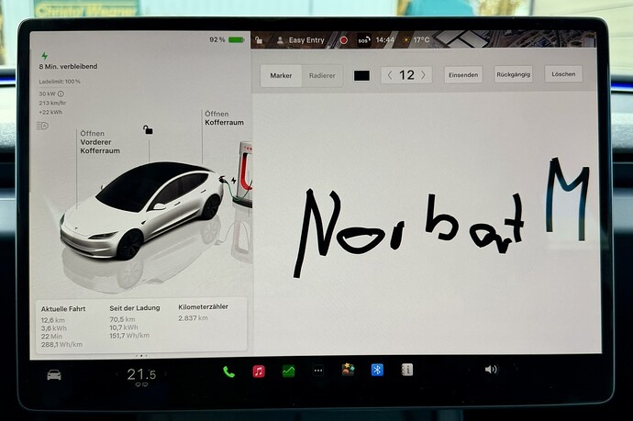Open car controls icon in bottom bar
The height and width of the screenshot is (421, 633).
click(54, 375)
